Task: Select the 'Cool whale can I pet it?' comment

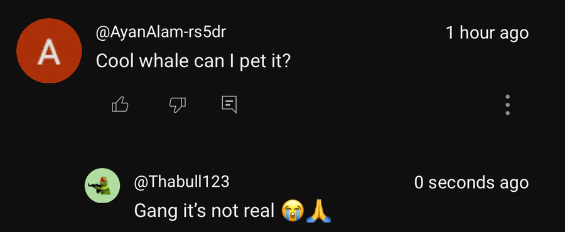Action: (193, 61)
